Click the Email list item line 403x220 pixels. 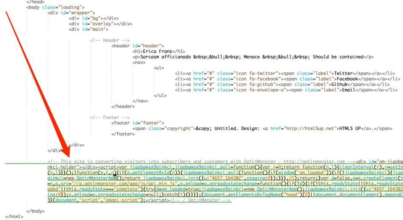click(x=286, y=90)
